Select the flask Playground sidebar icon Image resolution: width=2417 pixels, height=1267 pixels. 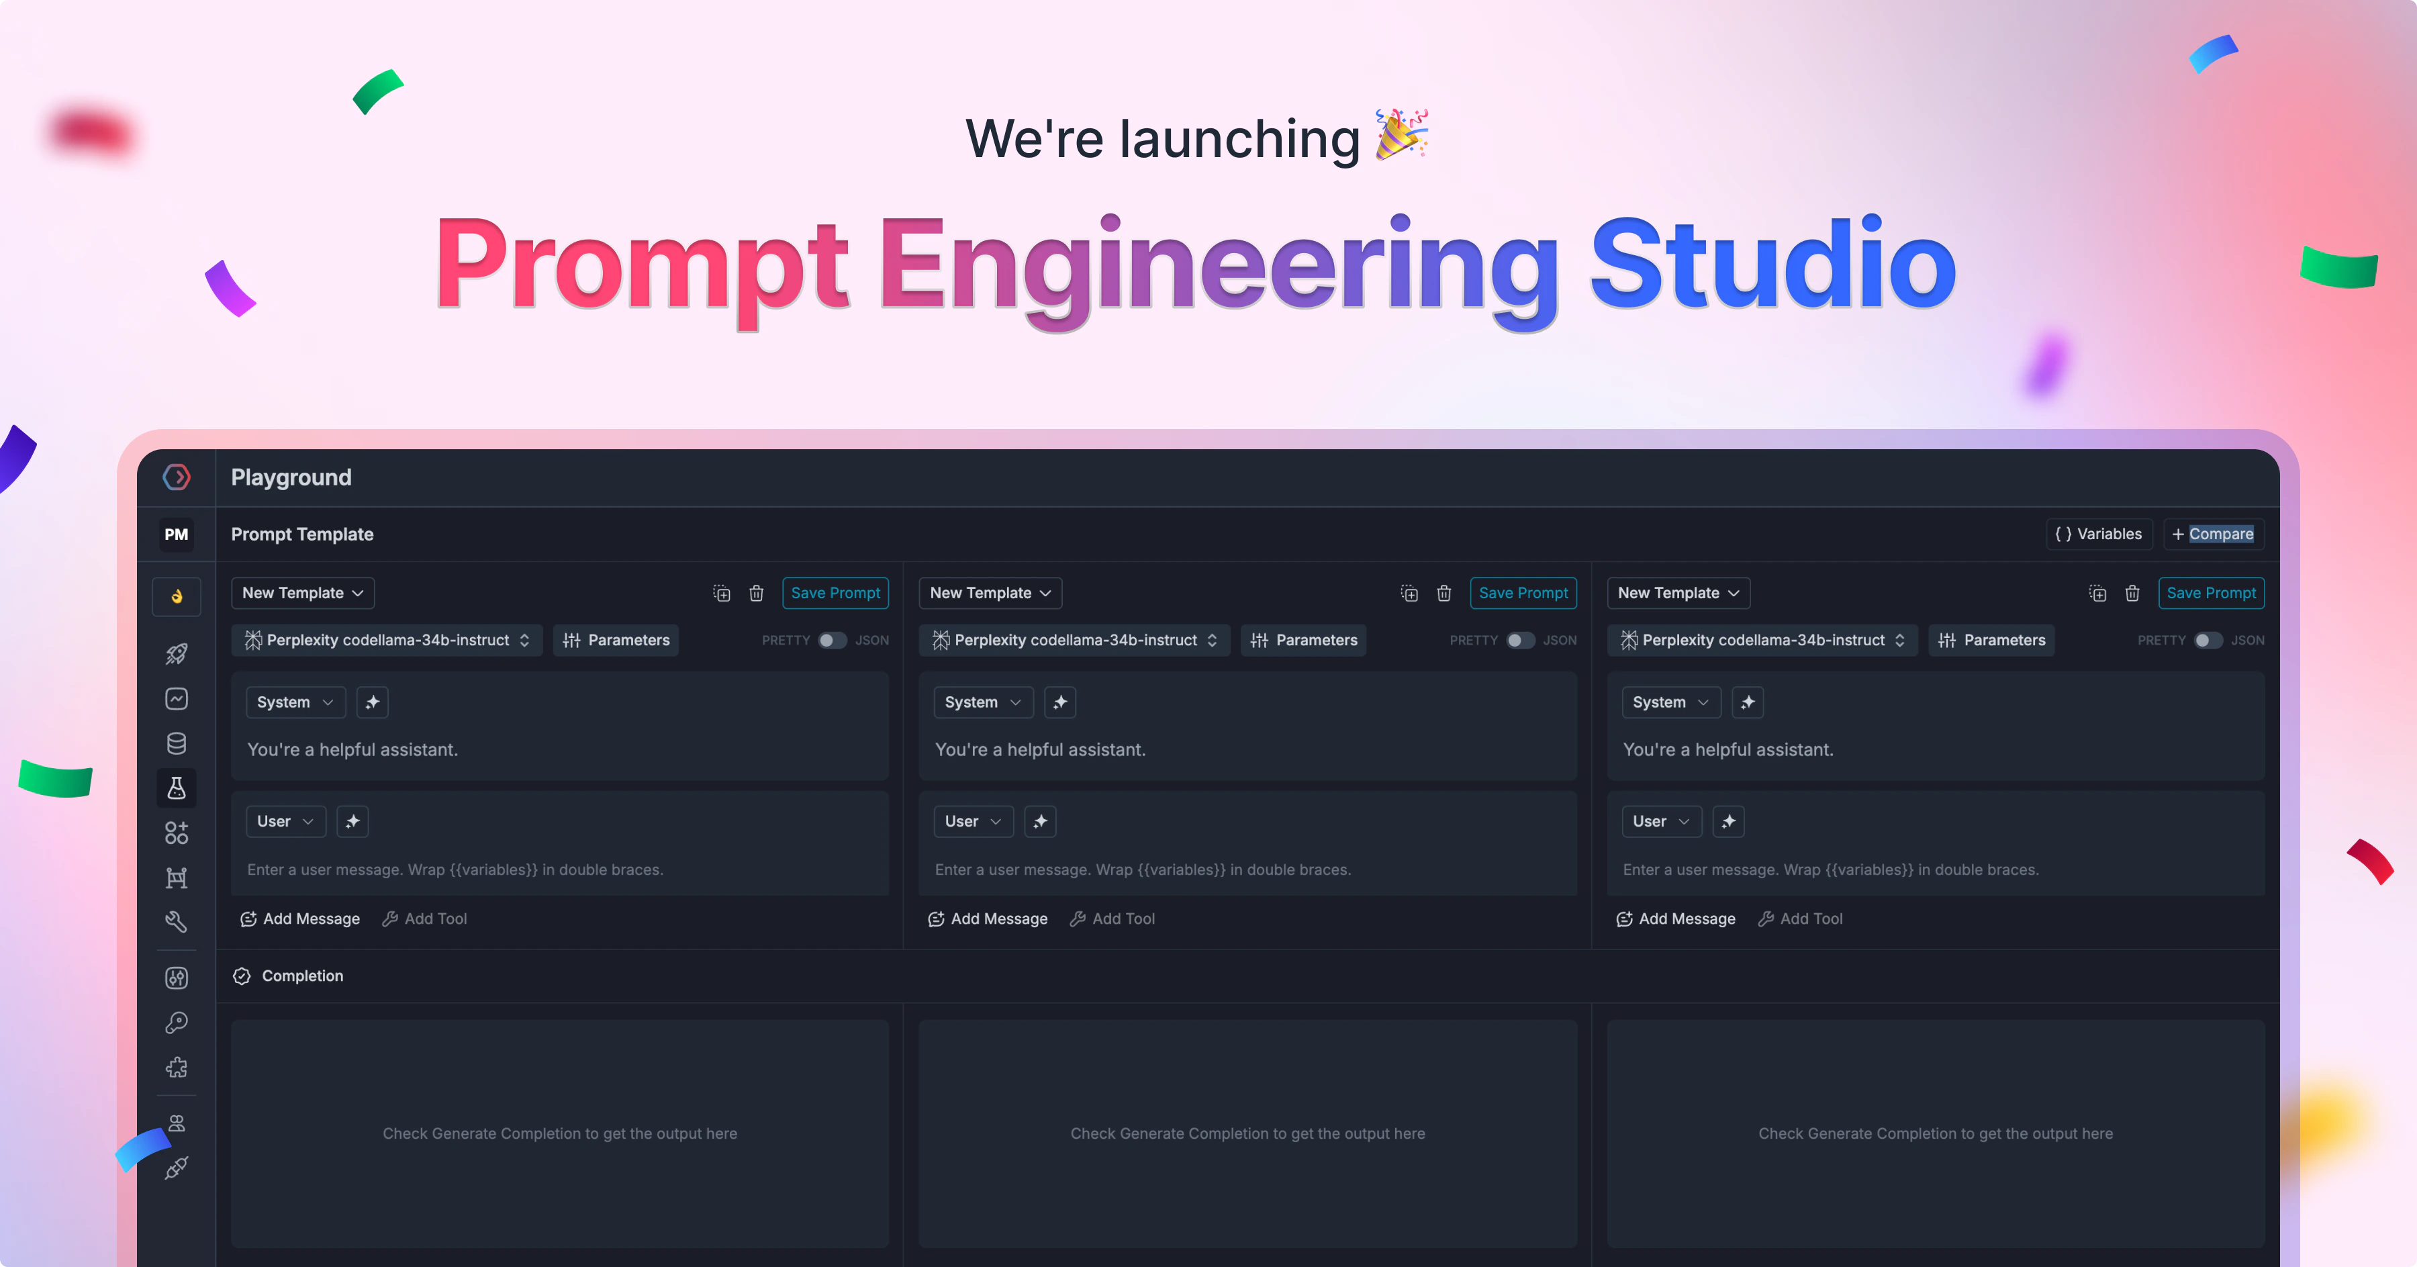177,788
